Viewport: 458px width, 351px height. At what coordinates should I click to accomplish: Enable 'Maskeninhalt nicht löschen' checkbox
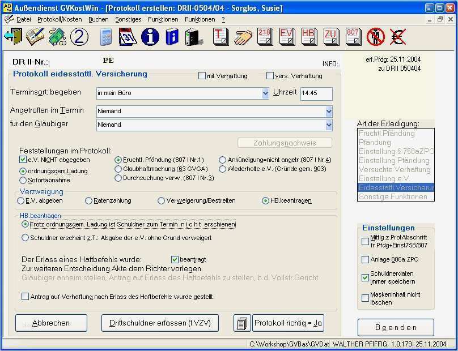point(365,298)
